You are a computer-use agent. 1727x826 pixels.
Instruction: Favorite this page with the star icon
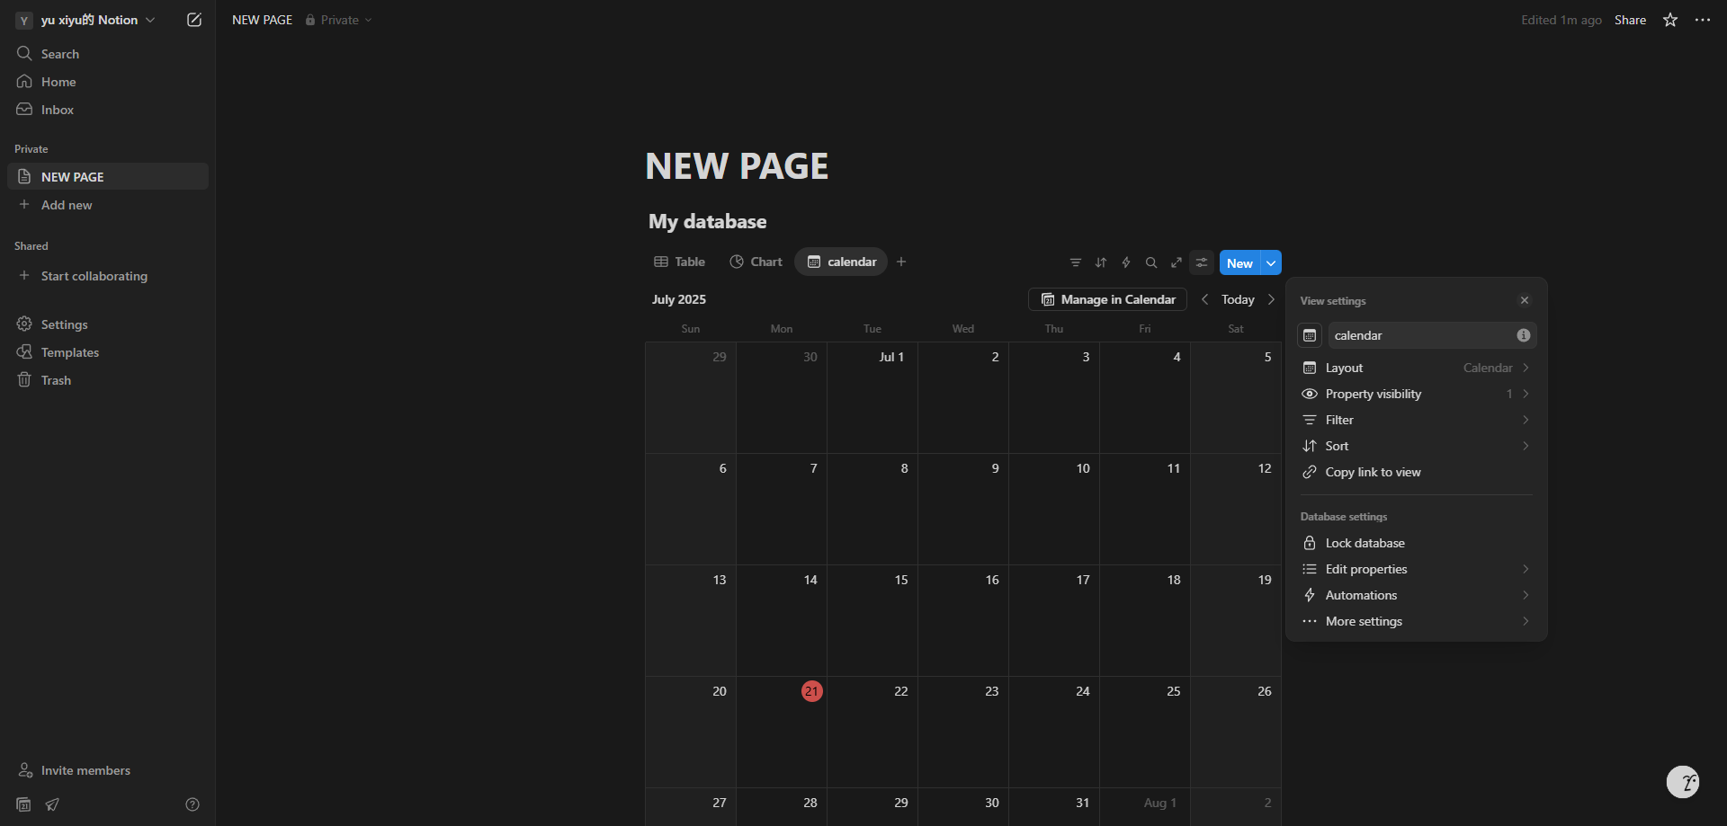(x=1670, y=20)
